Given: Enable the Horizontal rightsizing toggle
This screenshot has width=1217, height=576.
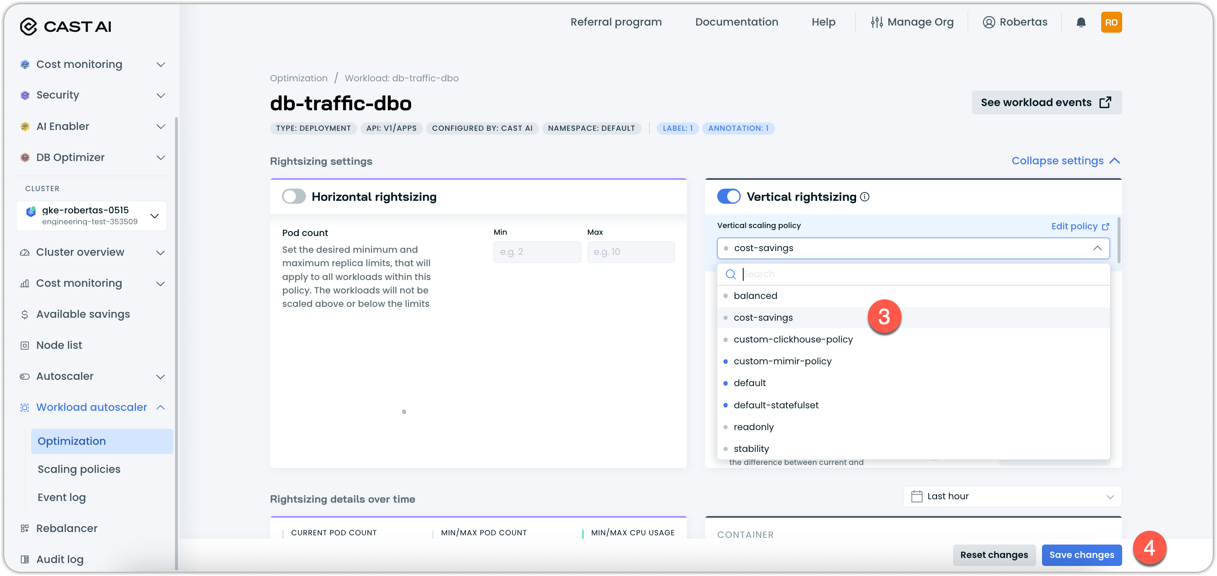Looking at the screenshot, I should pyautogui.click(x=293, y=197).
